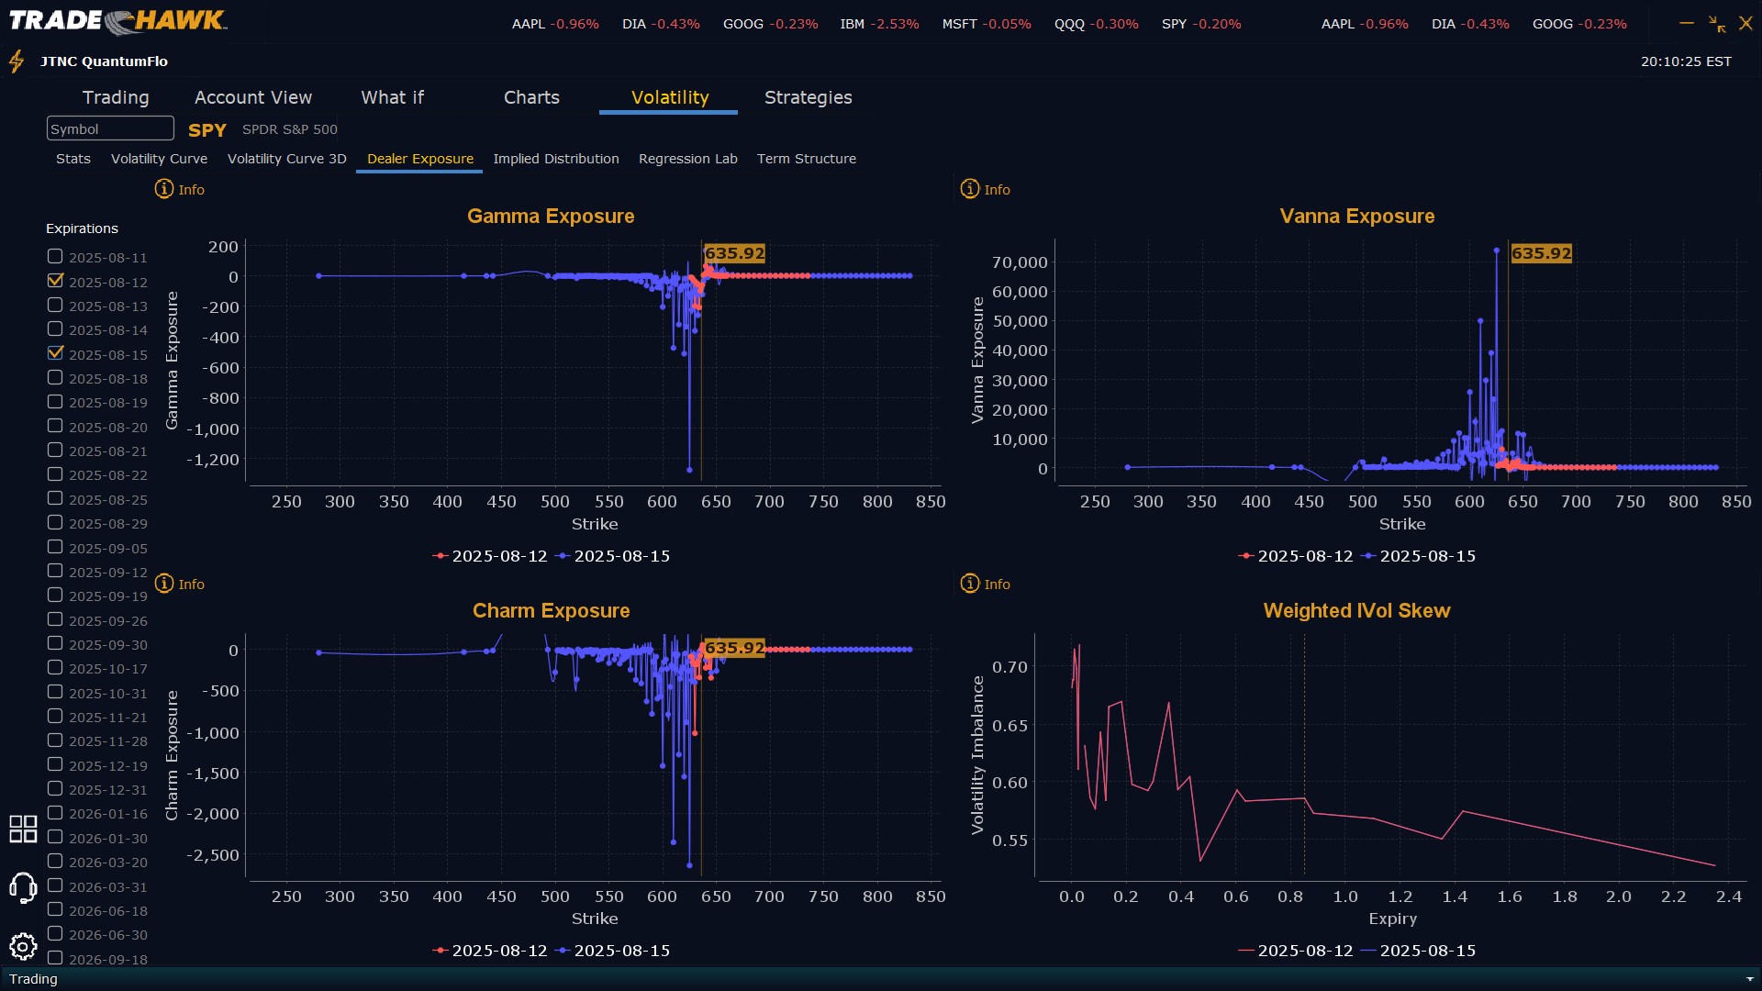Expand the Trading bar dropdown arrow
Viewport: 1762px width, 991px height.
1749,979
